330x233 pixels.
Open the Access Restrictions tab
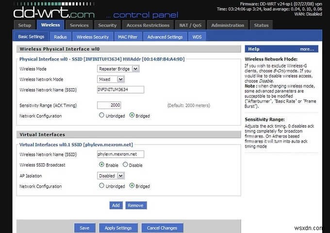tap(148, 25)
